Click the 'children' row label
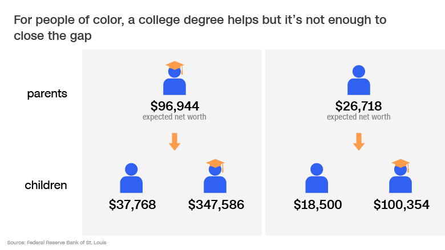 tap(46, 185)
